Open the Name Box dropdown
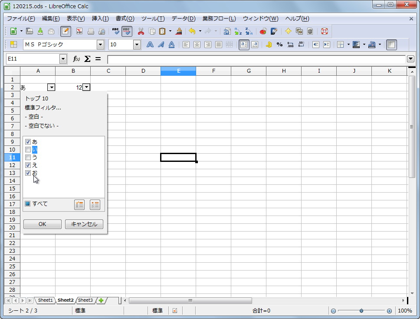The height and width of the screenshot is (319, 420). click(x=63, y=59)
